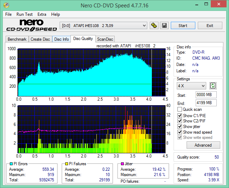Click the Nero CD-DVD Speed logo
Screen dimensions: 229x188
pyautogui.click(x=32, y=25)
